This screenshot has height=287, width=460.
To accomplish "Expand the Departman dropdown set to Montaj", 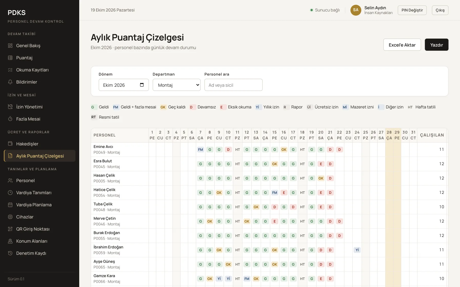I will (x=177, y=85).
